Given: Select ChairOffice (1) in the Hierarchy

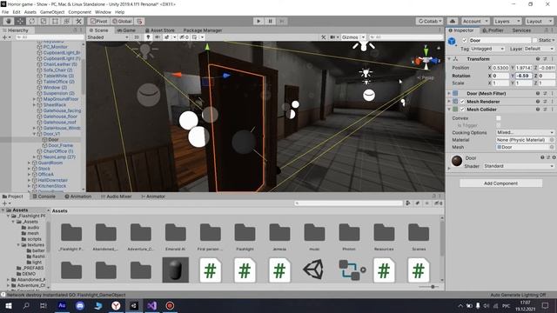Looking at the screenshot, I should pyautogui.click(x=58, y=151).
